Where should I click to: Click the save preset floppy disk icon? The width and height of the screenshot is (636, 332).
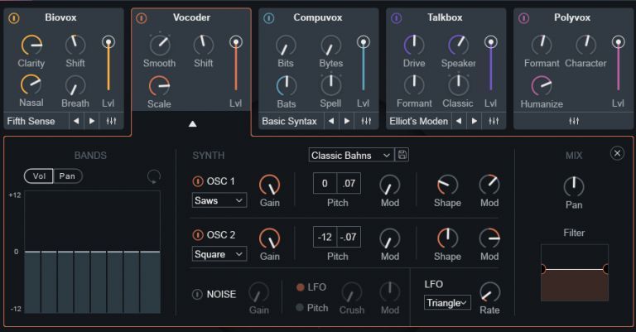tap(403, 155)
